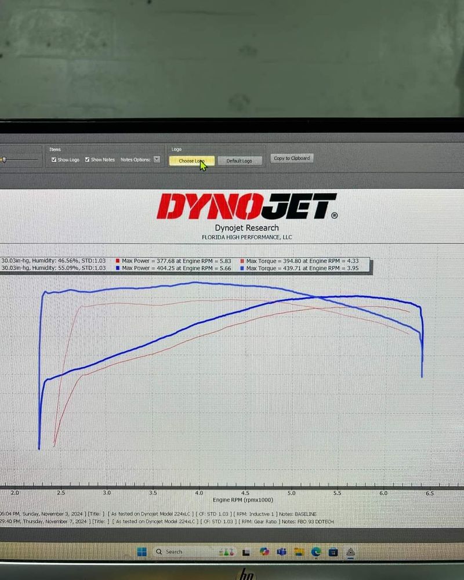Click the blue Max Torque legend swatch
464x580 pixels.
[x=242, y=269]
